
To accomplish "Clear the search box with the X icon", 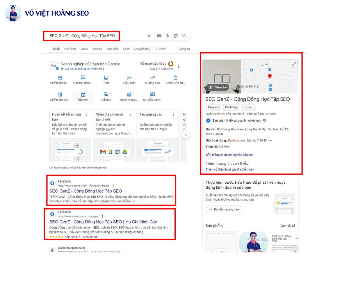I will click(149, 36).
